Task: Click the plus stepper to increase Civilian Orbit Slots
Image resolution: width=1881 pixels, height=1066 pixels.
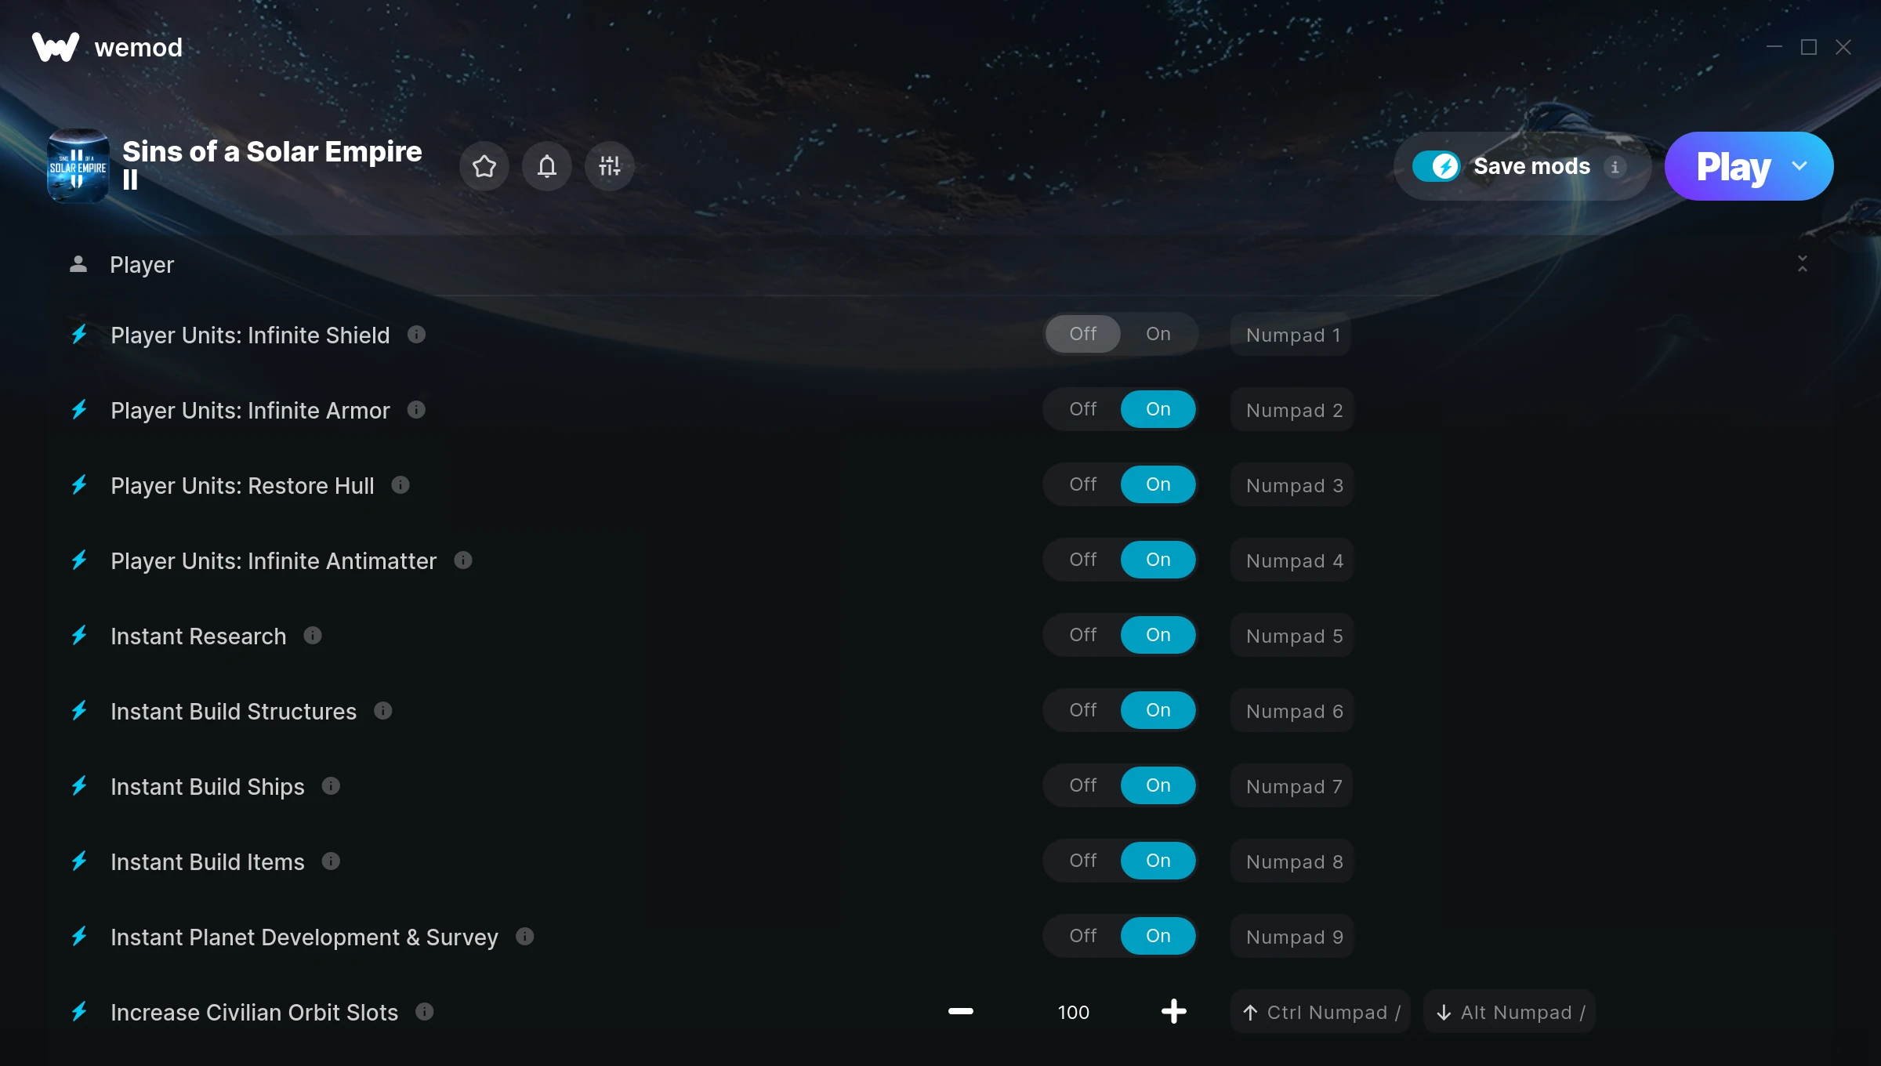Action: (1174, 1012)
